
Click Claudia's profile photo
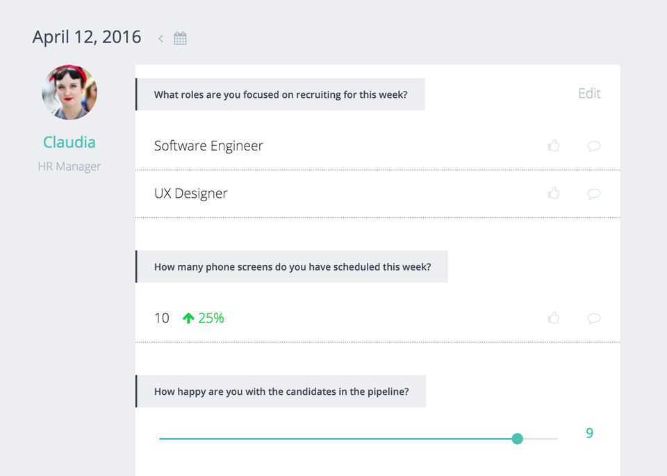[69, 93]
